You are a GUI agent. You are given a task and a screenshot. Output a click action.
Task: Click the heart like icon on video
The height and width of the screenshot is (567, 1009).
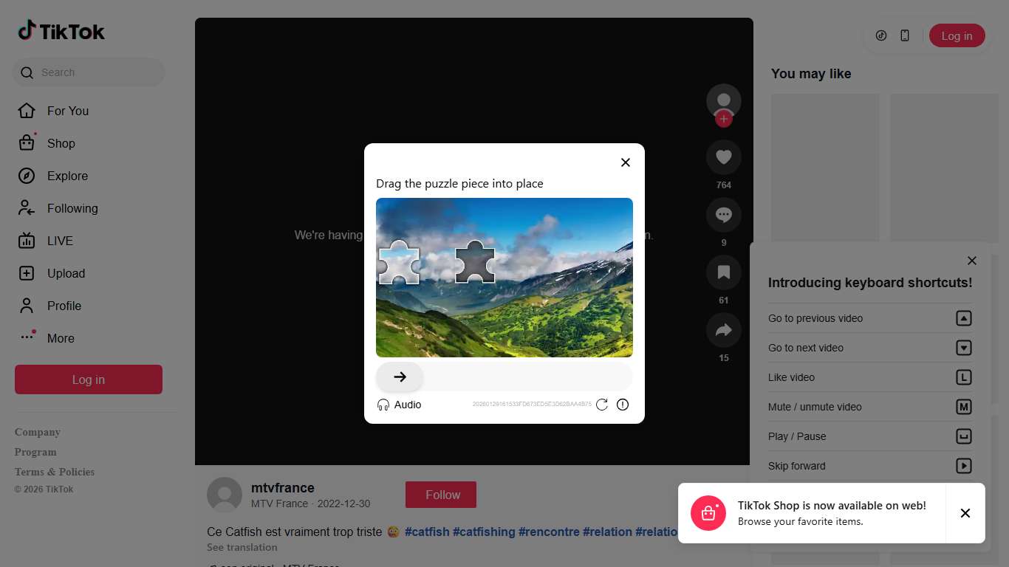[x=723, y=157]
